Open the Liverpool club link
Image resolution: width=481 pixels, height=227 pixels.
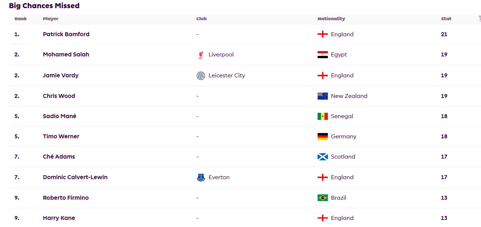click(221, 55)
